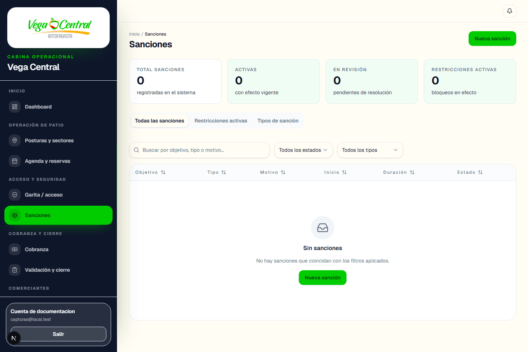
Task: Switch to Tipos de sanción tab
Action: pyautogui.click(x=278, y=121)
